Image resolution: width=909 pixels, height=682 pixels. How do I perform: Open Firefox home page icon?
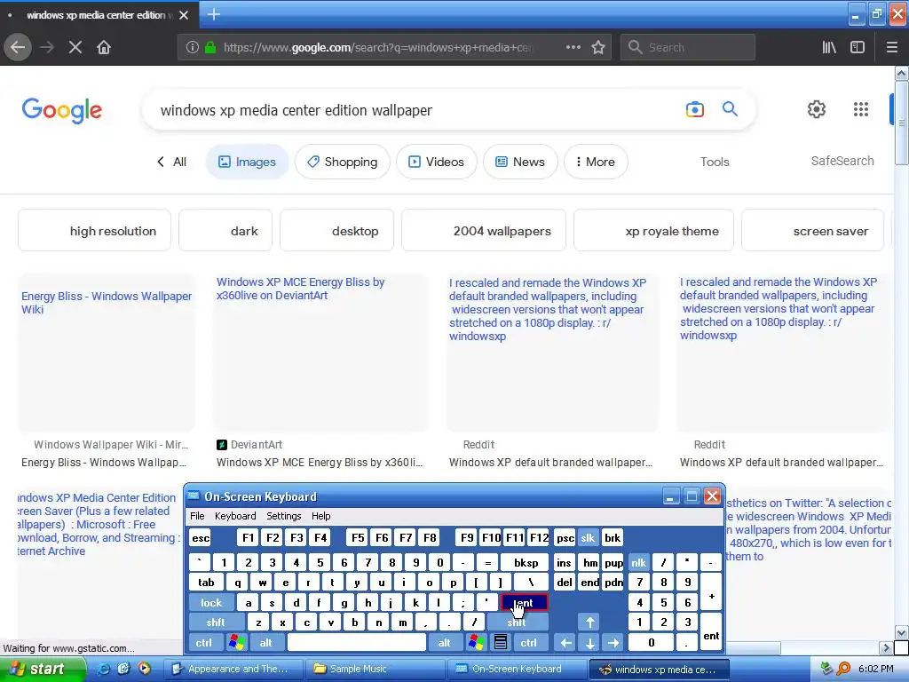104,47
